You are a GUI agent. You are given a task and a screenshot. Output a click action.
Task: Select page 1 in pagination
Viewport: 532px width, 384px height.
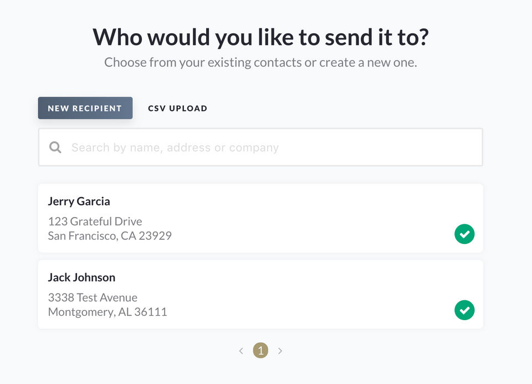(x=260, y=351)
